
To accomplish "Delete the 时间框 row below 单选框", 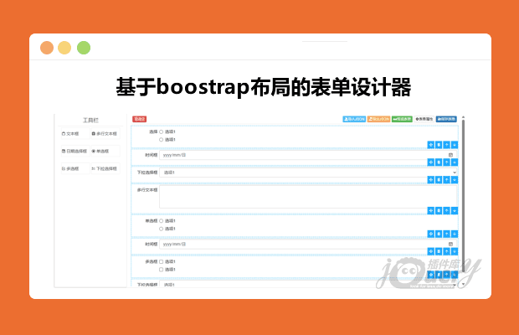I will coord(439,251).
